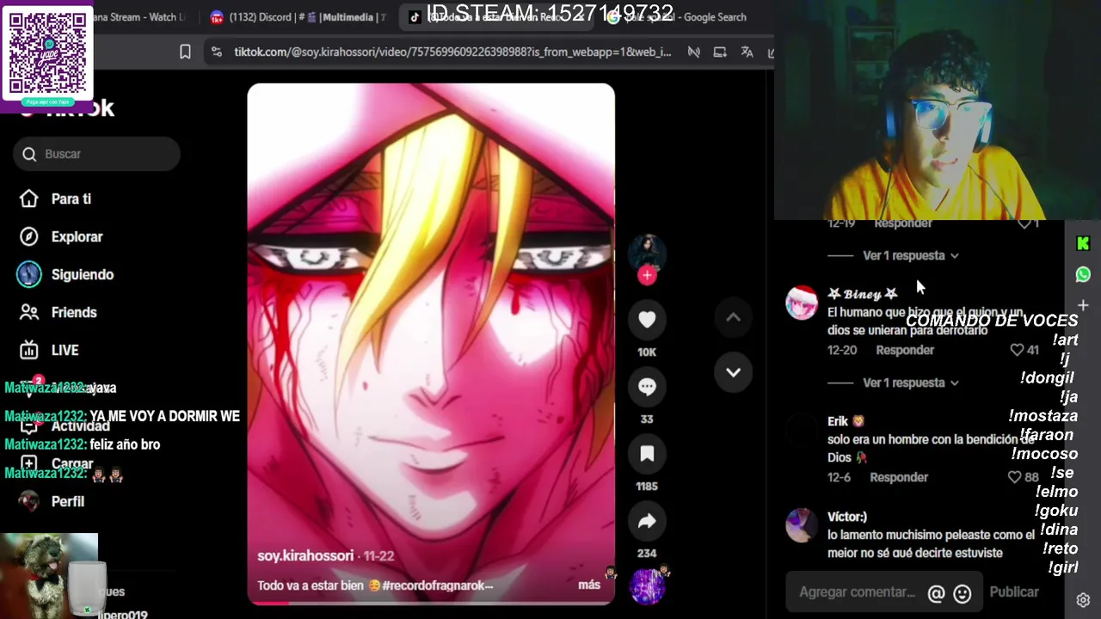This screenshot has height=619, width=1101.
Task: Bookmark this page in the browser address bar
Action: coord(185,52)
